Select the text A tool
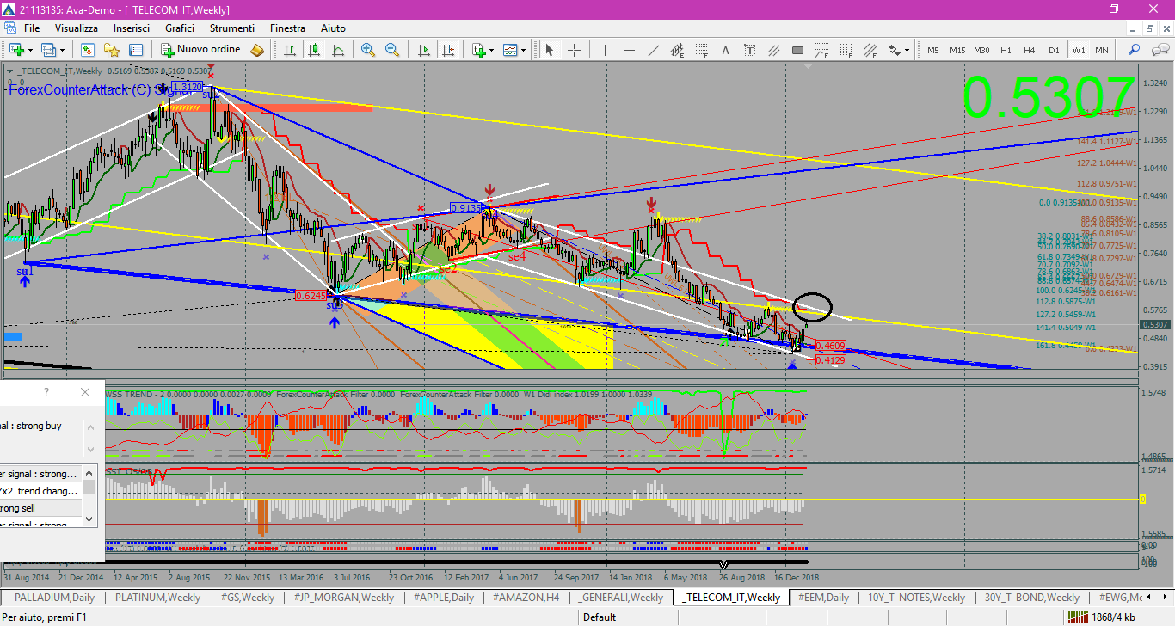The height and width of the screenshot is (626, 1175). 725,50
